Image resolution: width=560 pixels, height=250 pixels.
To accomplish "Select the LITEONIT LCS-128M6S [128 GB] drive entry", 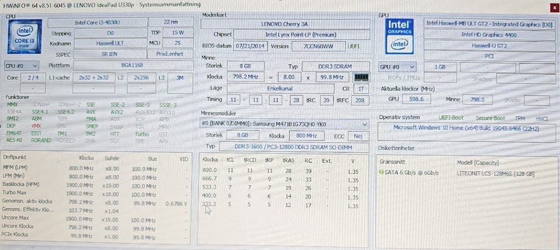I will (496, 173).
